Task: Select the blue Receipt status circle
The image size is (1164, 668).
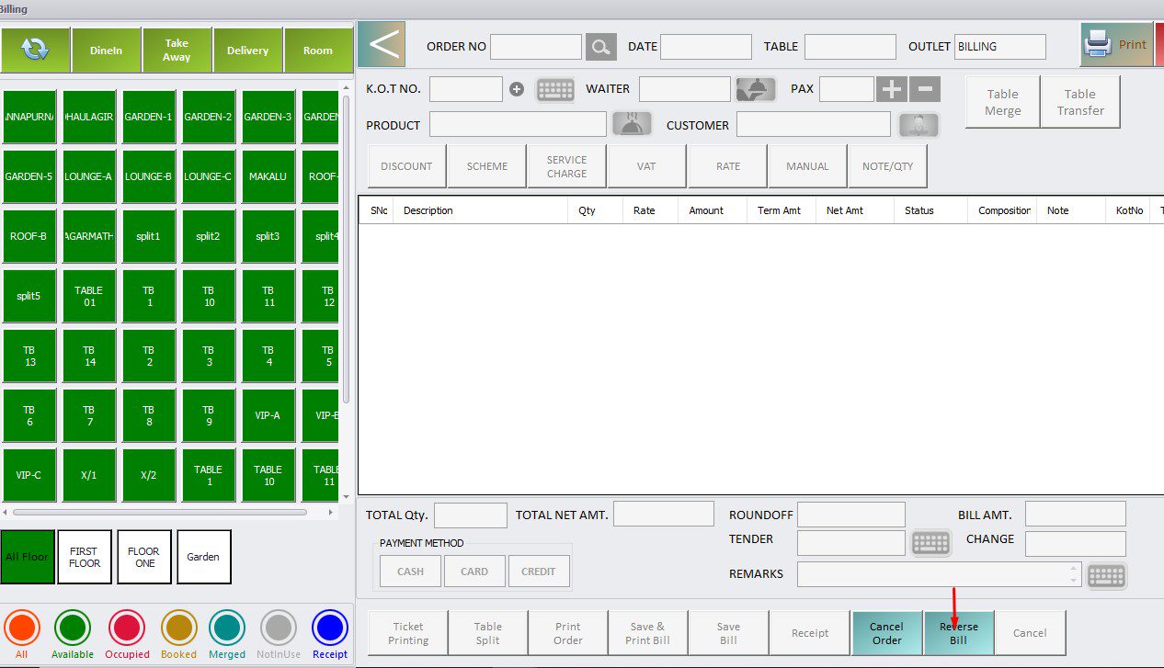Action: click(x=329, y=628)
